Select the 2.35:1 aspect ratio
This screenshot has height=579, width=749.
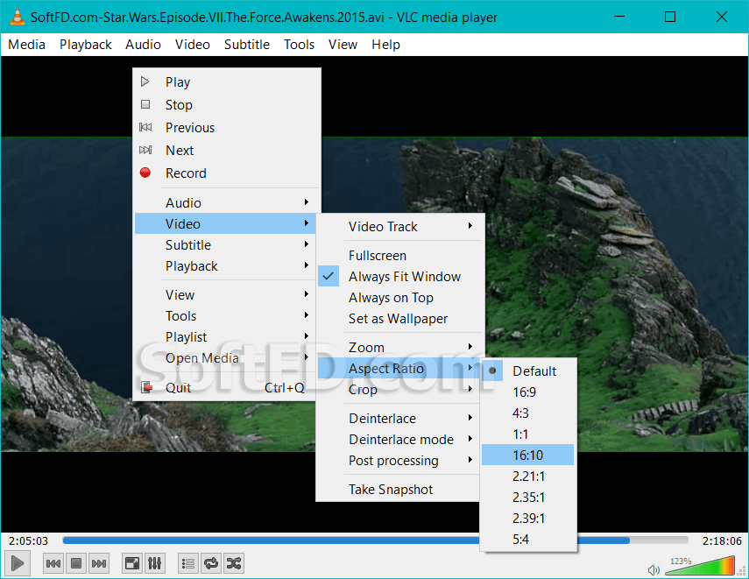click(x=528, y=498)
